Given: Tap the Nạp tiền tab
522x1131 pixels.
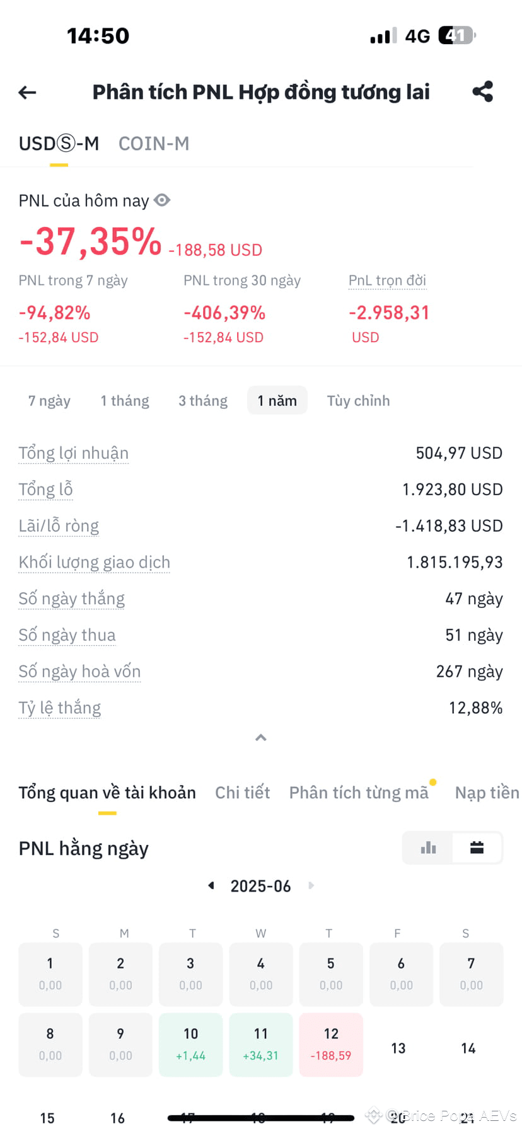Looking at the screenshot, I should click(487, 793).
